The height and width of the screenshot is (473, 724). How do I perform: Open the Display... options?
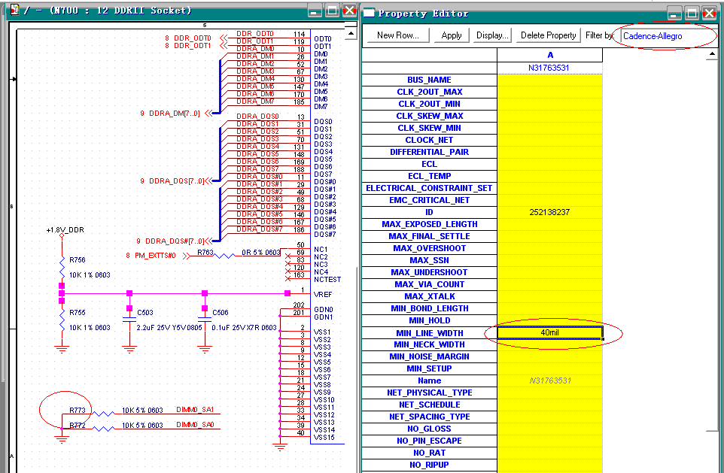pyautogui.click(x=492, y=35)
